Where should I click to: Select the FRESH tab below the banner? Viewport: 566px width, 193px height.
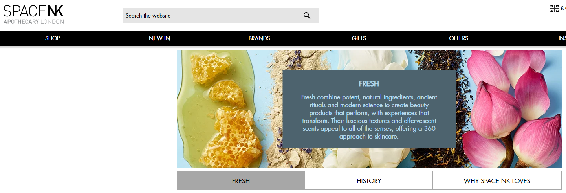click(x=241, y=181)
